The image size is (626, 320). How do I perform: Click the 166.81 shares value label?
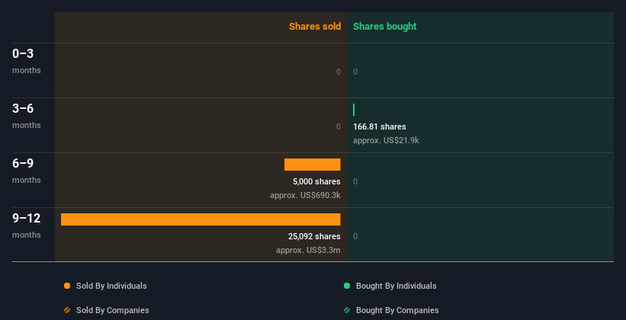[x=379, y=126]
